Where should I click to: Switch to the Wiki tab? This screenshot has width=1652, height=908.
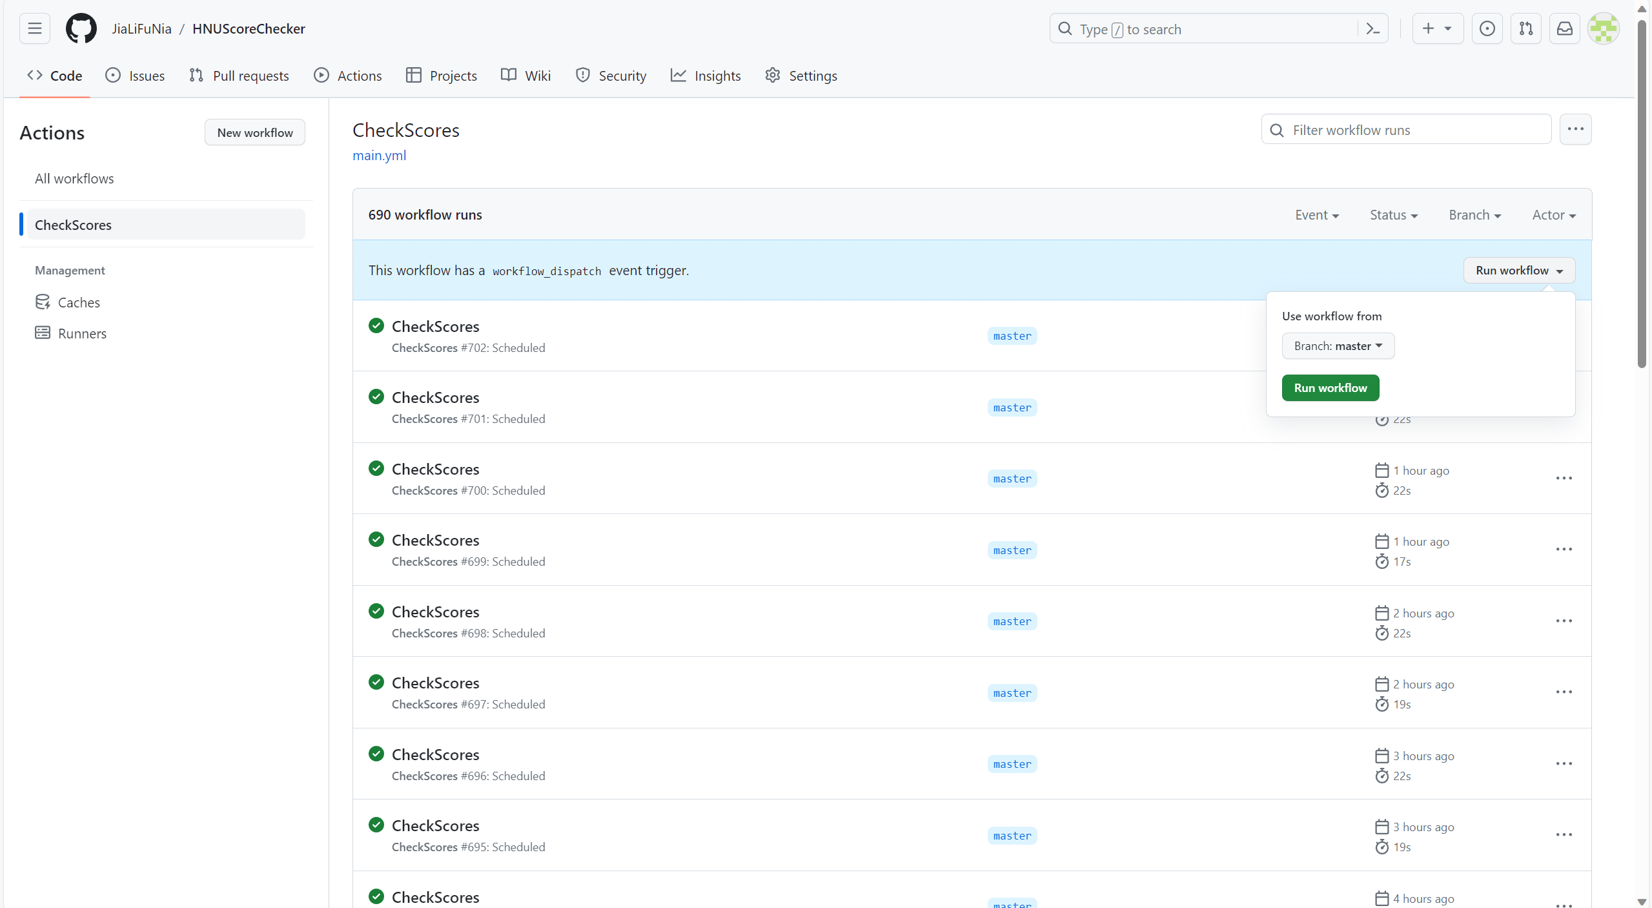526,76
